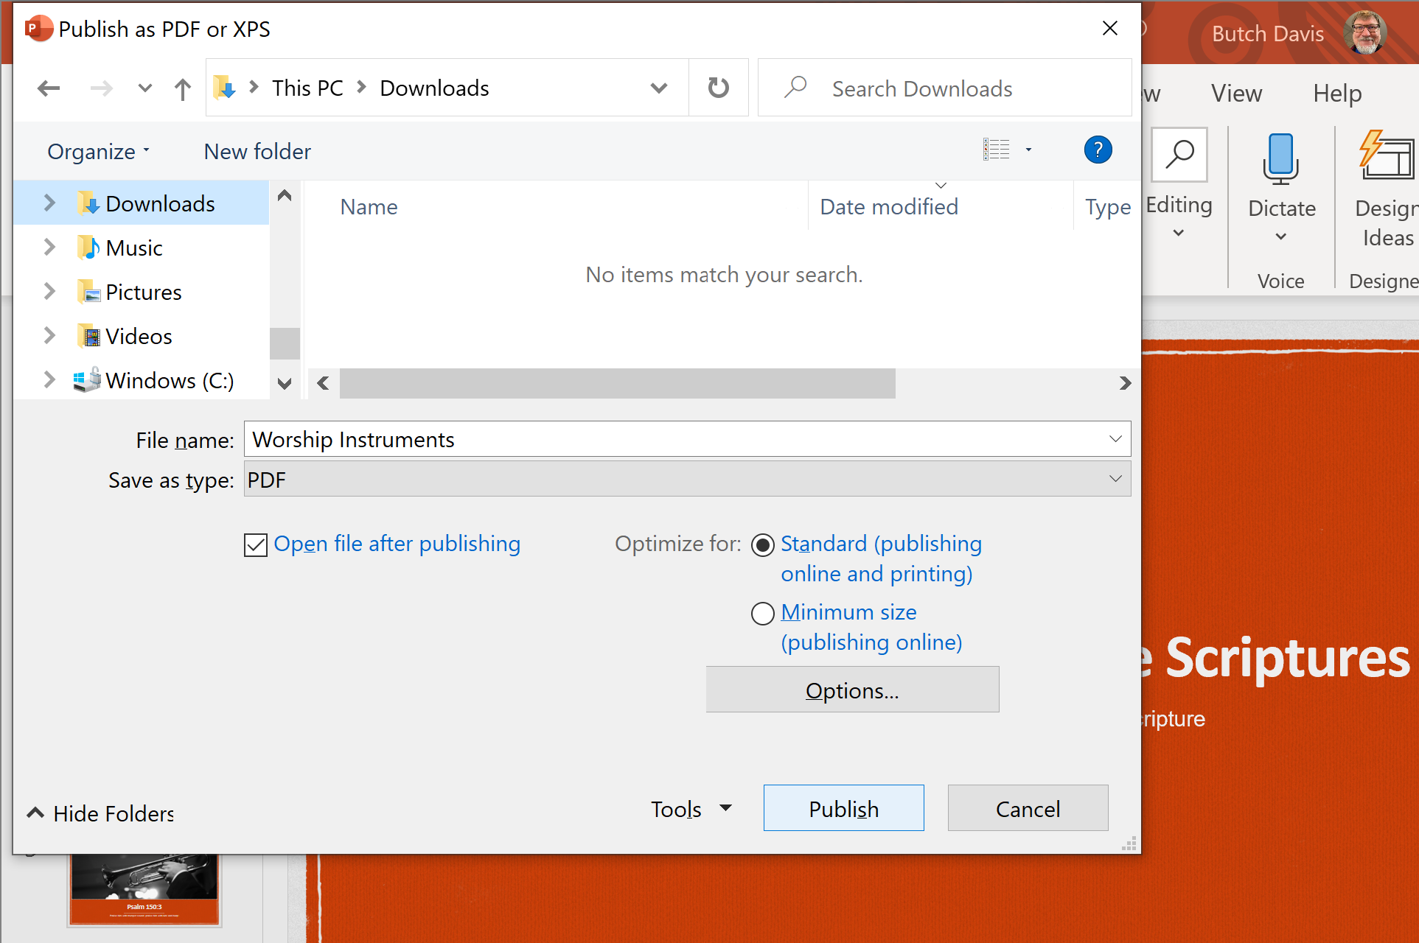Click folder tree scroll up arrow
Viewport: 1419px width, 943px height.
(285, 196)
